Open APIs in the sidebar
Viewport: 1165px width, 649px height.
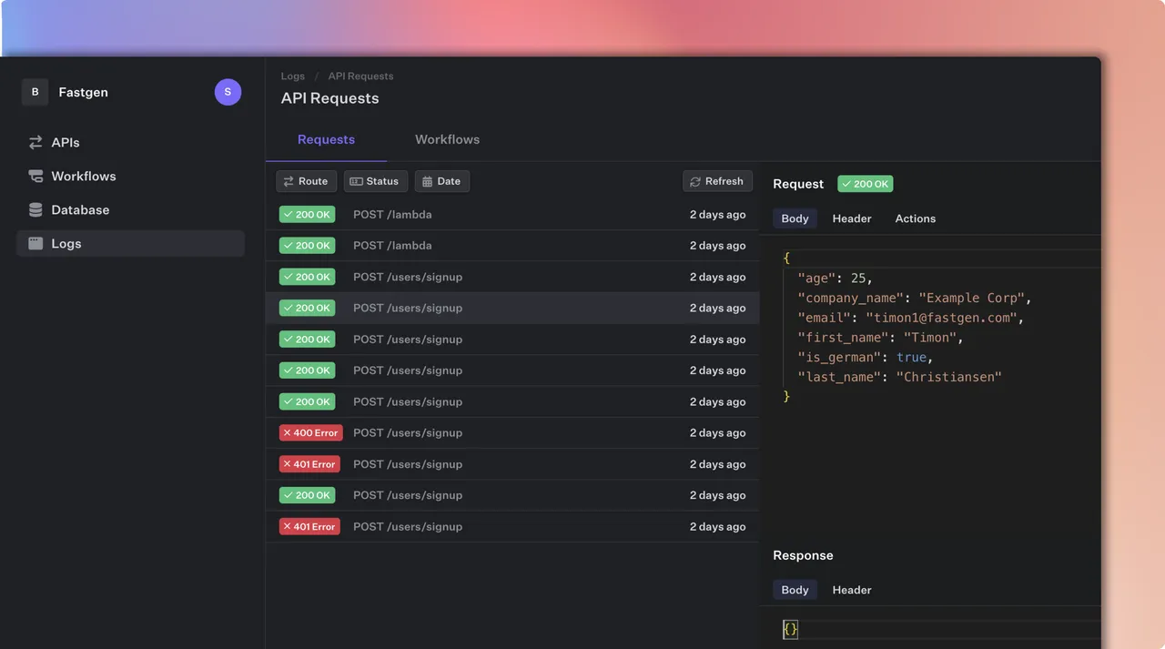[130, 142]
